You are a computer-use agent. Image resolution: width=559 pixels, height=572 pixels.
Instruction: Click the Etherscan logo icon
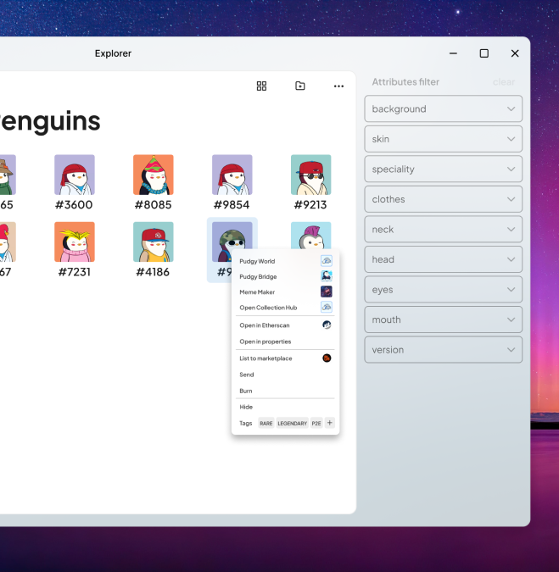tap(327, 325)
